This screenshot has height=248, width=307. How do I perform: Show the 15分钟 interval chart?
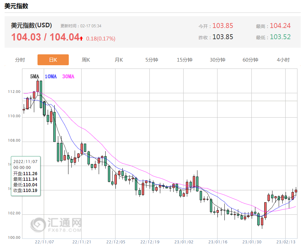coord(185,60)
